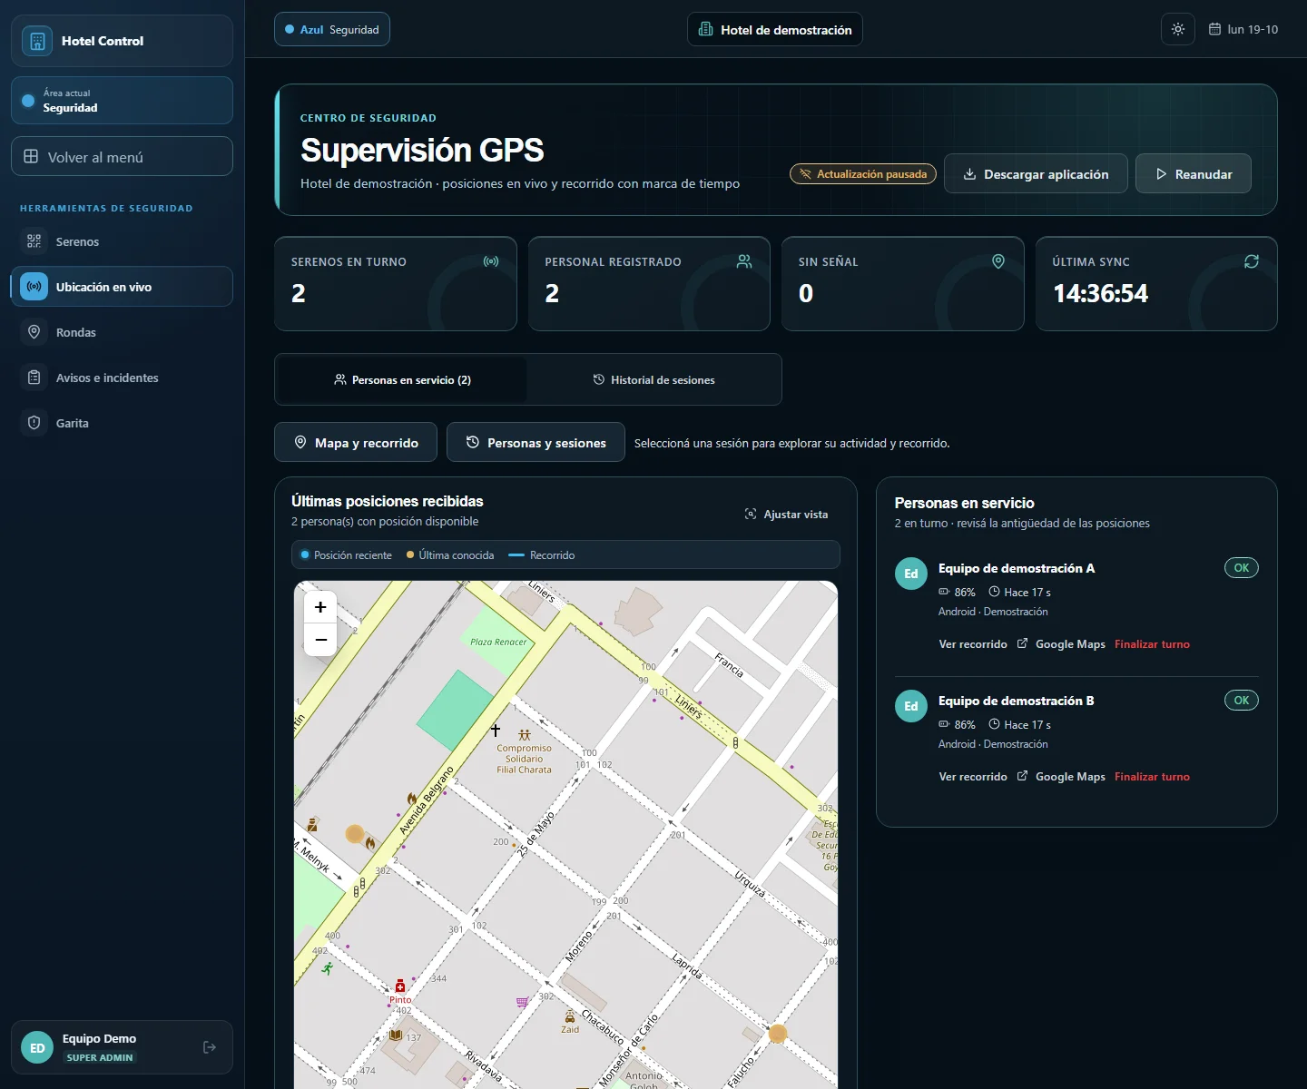Click the blue Posición reciente legend dot
The image size is (1307, 1089).
click(x=306, y=554)
